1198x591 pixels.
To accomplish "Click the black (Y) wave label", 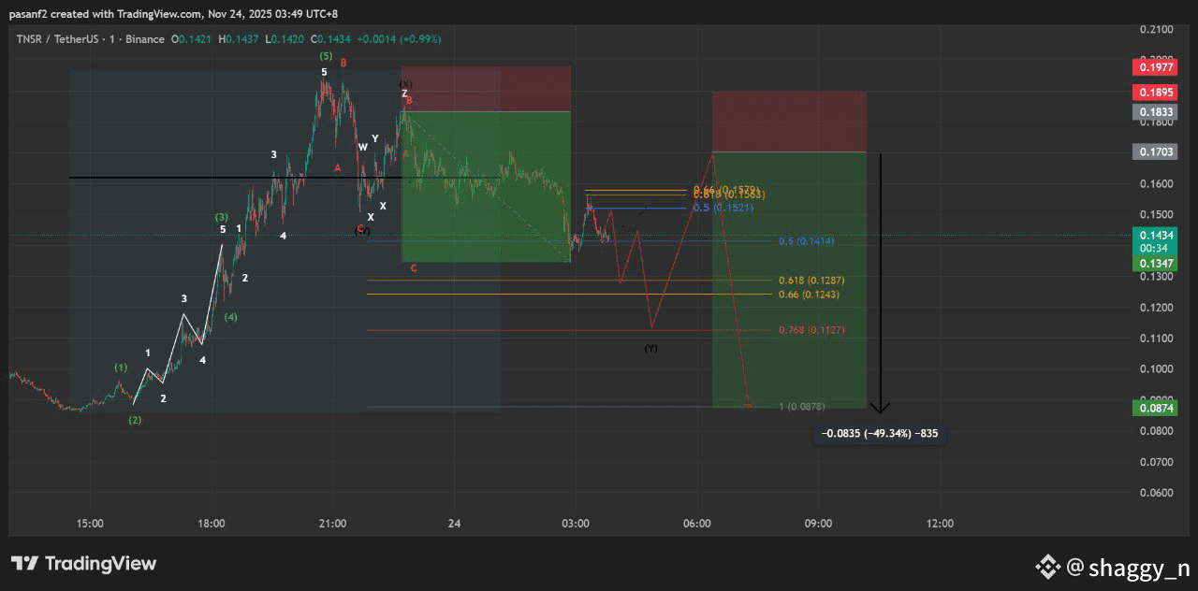I will click(x=650, y=348).
